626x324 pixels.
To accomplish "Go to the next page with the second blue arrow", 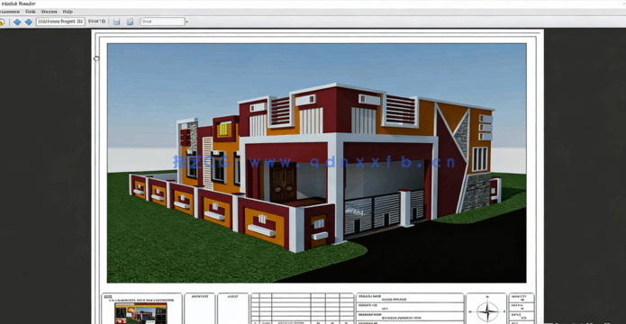I will point(28,22).
